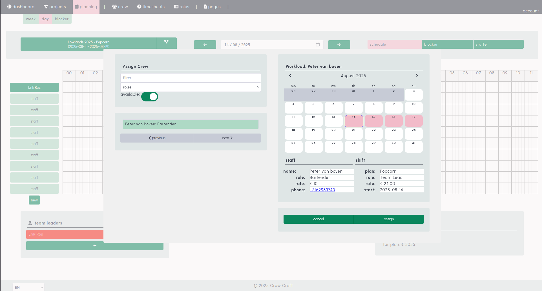Image resolution: width=542 pixels, height=291 pixels.
Task: Click the crew people icon
Action: click(x=114, y=6)
